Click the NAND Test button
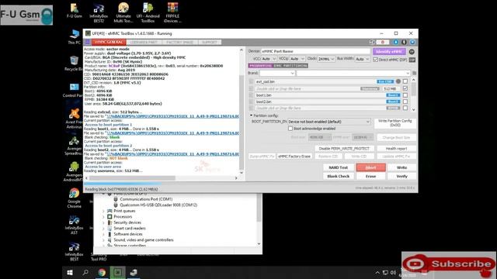The height and width of the screenshot is (279, 497). coord(339,167)
